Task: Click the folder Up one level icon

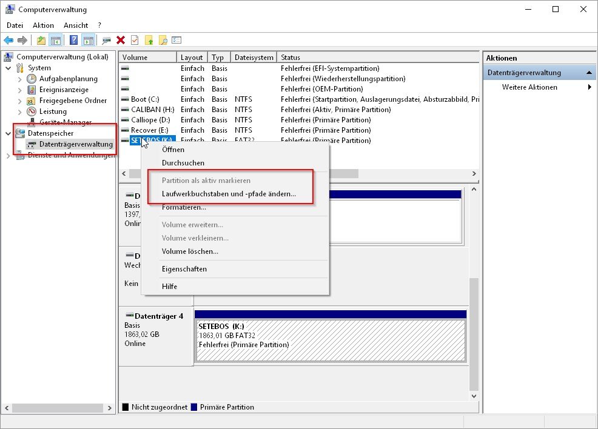Action: [x=41, y=40]
